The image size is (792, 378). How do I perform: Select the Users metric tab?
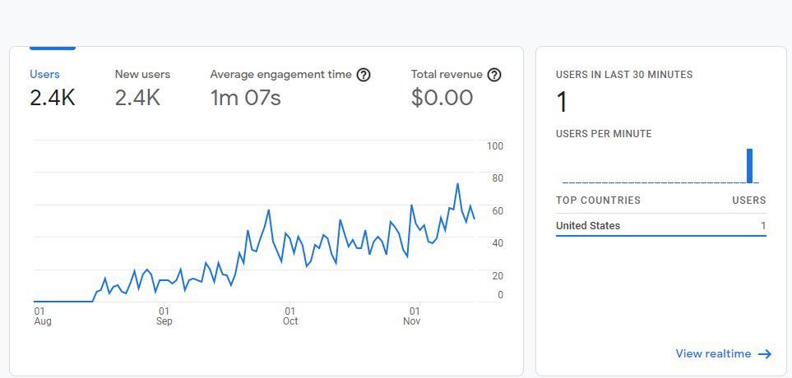tap(44, 75)
